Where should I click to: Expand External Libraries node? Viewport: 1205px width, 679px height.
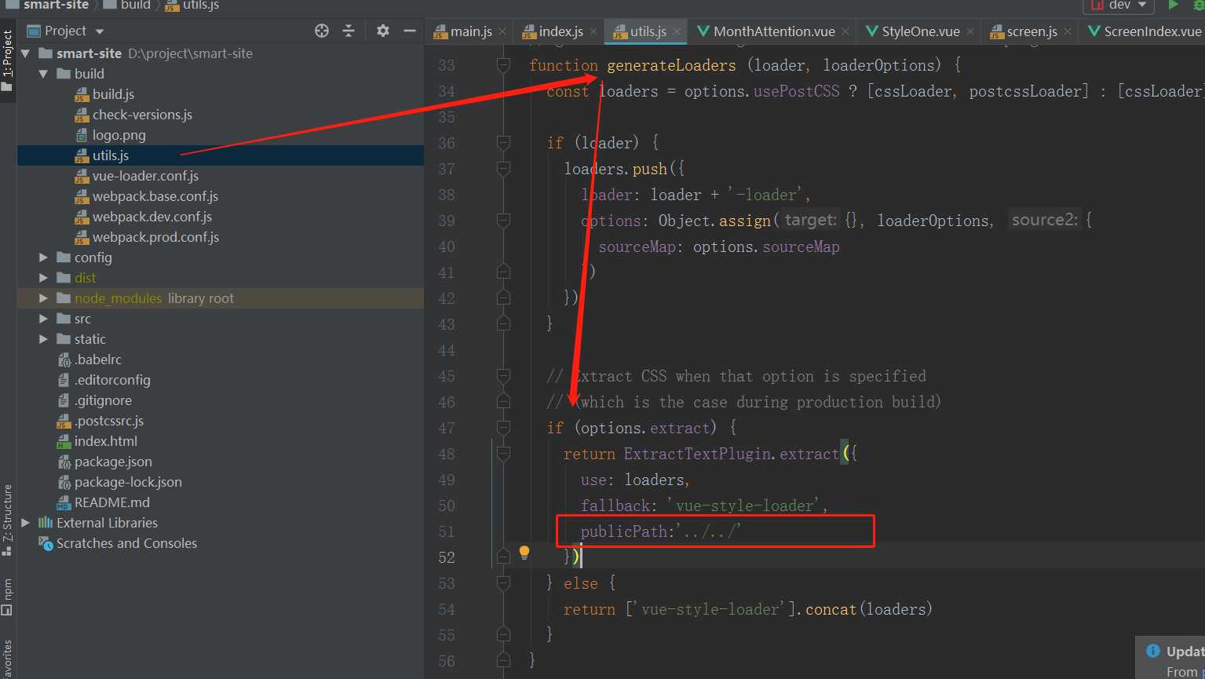click(27, 523)
